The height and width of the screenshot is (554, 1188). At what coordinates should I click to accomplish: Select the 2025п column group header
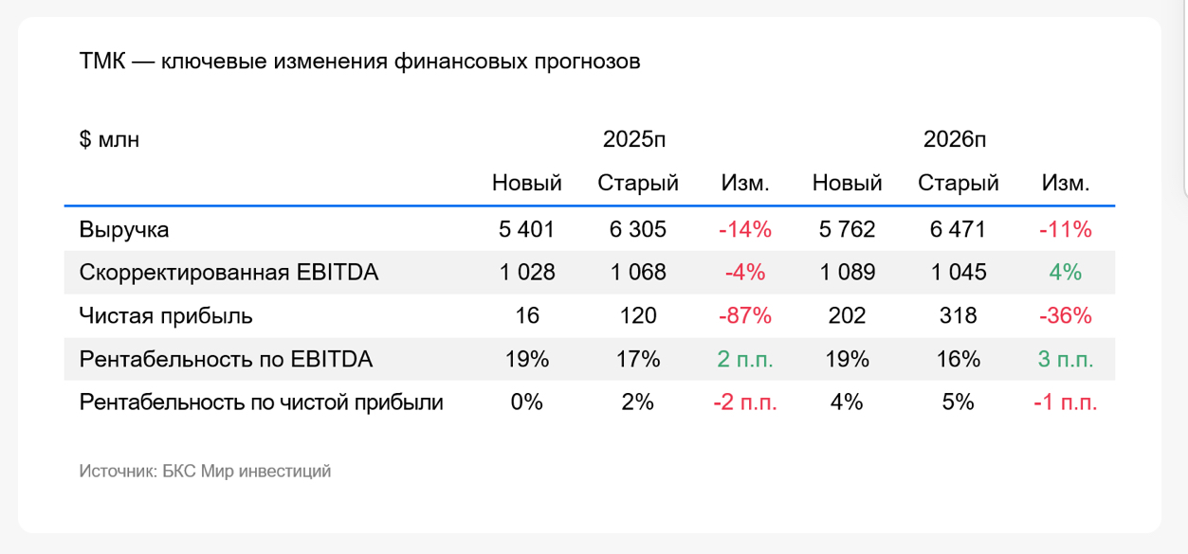634,140
